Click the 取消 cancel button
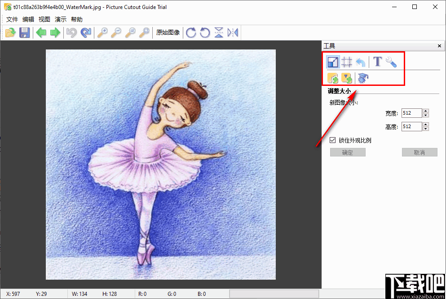Viewport: 446px width, 299px height. click(x=420, y=152)
